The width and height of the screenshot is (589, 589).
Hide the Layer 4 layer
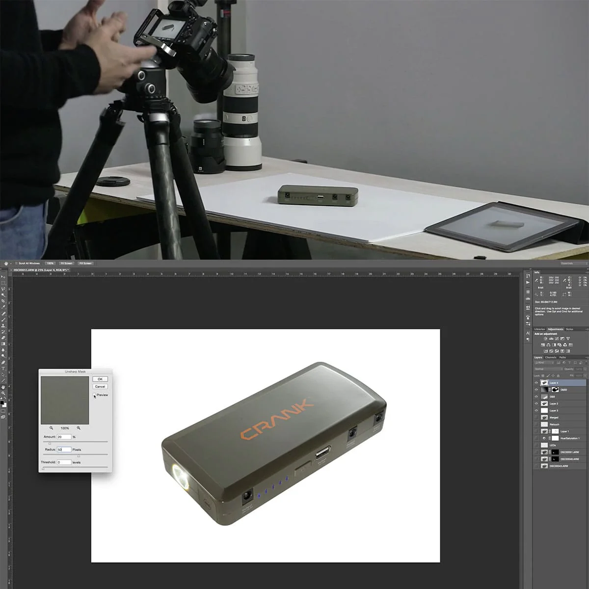(x=536, y=382)
